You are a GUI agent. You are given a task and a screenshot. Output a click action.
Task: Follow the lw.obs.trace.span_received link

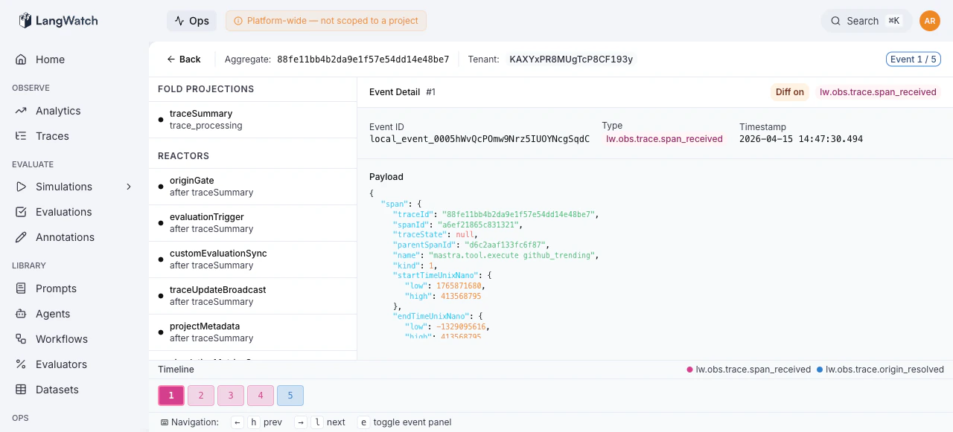[878, 91]
